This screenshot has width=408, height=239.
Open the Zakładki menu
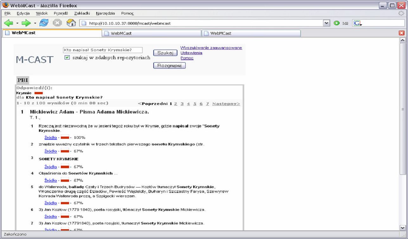[x=82, y=13]
